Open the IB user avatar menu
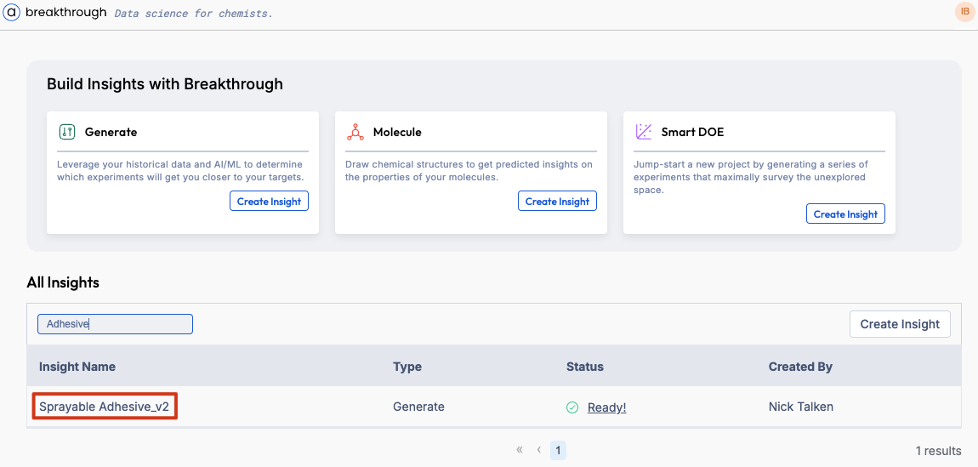 tap(964, 12)
